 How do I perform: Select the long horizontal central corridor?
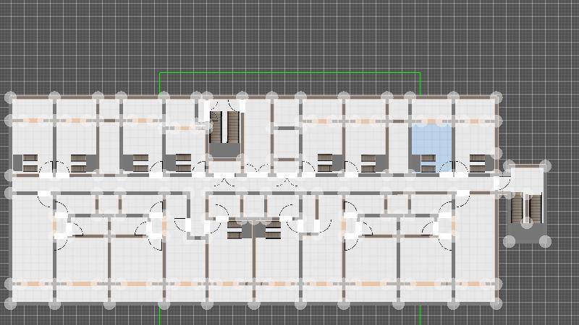click(x=253, y=185)
